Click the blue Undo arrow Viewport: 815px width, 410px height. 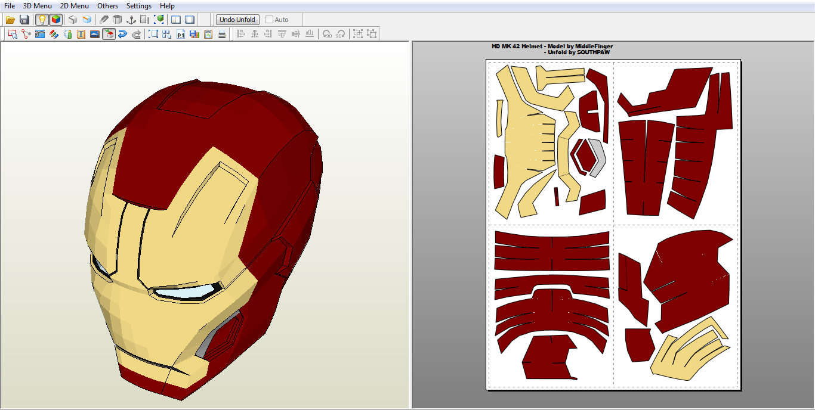tap(122, 34)
